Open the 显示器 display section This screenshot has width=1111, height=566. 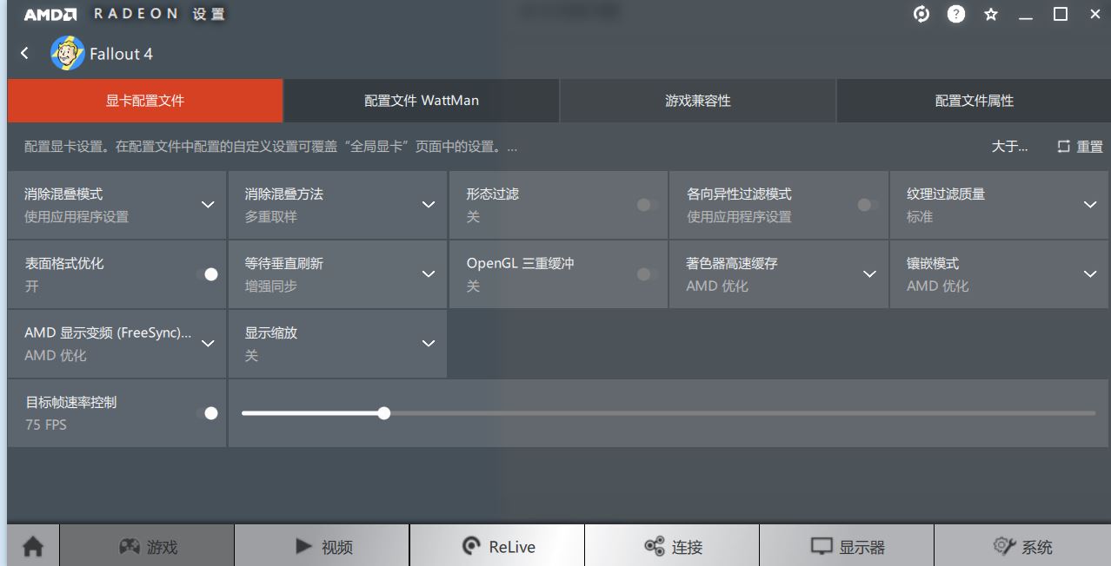click(847, 546)
